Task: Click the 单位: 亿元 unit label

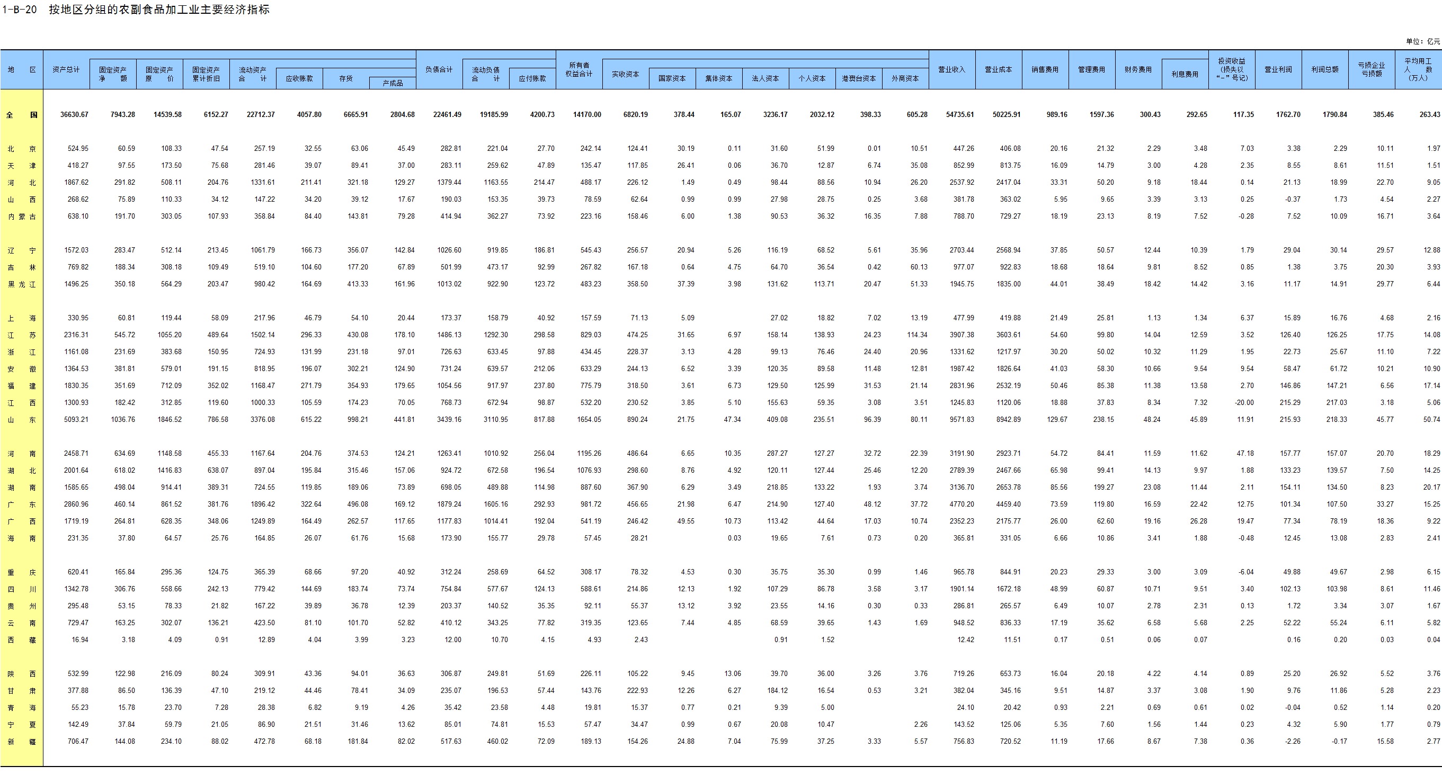Action: 1422,41
